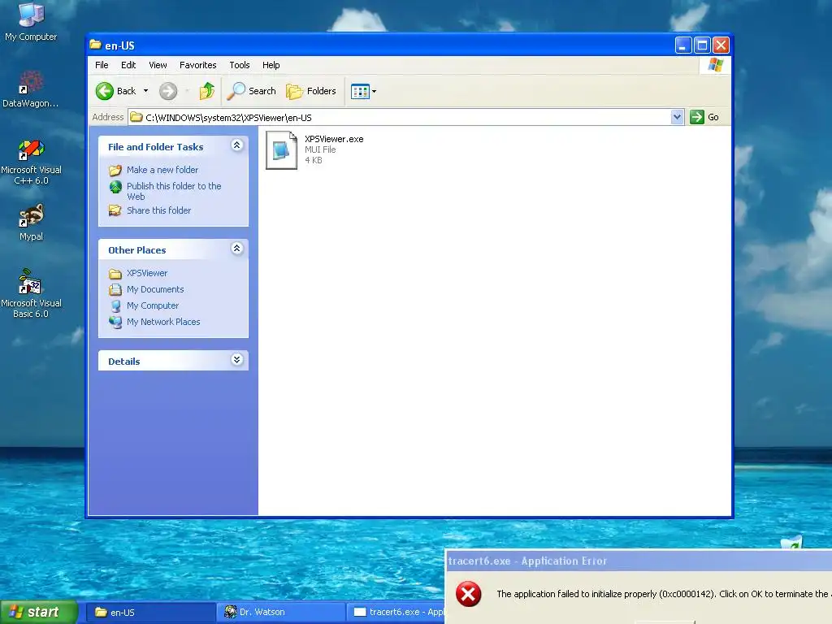The image size is (832, 624).
Task: Click the Make a new folder icon
Action: coord(115,171)
